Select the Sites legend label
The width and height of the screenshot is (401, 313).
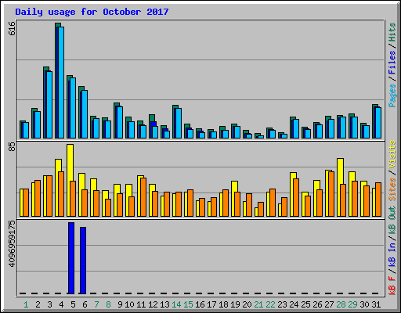click(392, 189)
